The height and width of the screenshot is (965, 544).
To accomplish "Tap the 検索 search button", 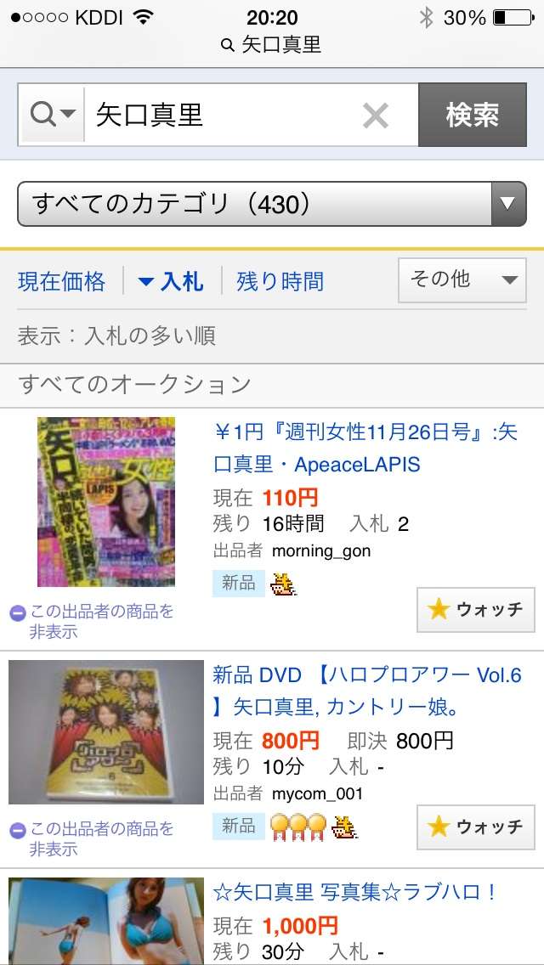I will pos(473,115).
